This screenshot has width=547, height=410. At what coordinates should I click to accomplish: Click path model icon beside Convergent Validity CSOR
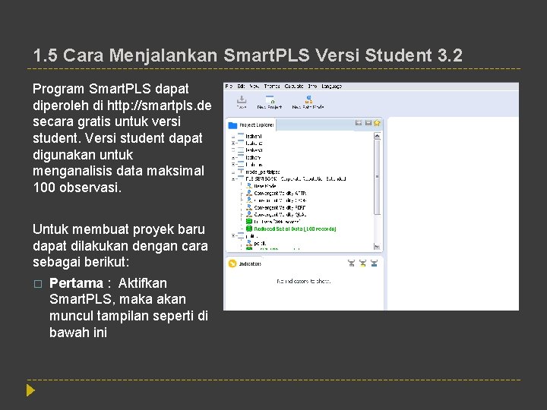click(249, 200)
